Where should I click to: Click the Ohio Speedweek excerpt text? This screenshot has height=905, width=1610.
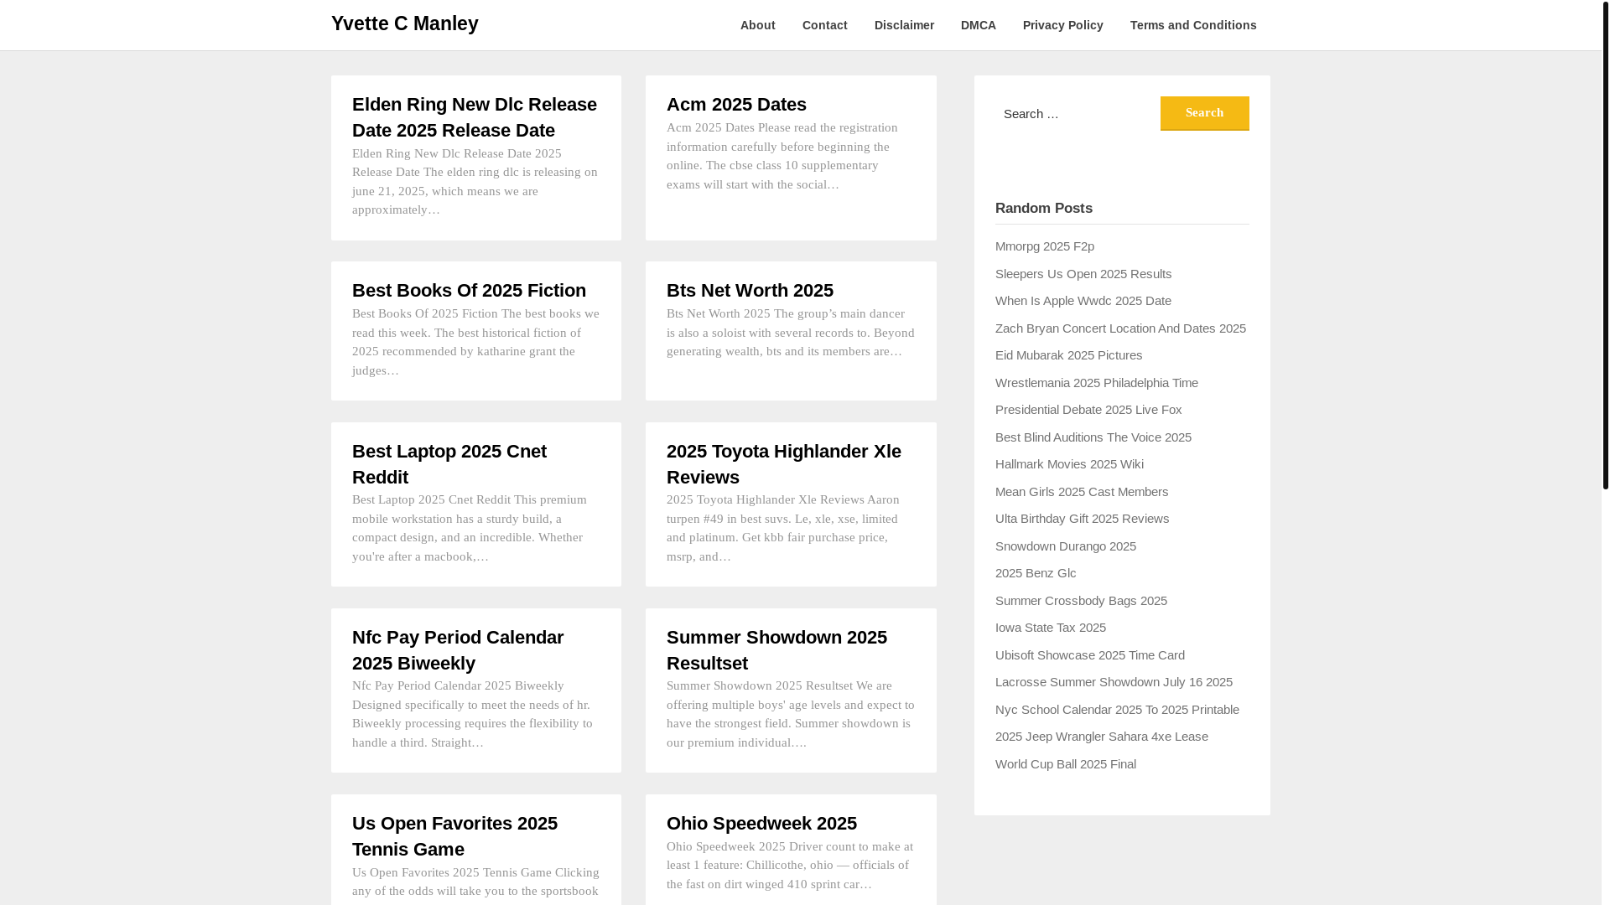pos(790,865)
